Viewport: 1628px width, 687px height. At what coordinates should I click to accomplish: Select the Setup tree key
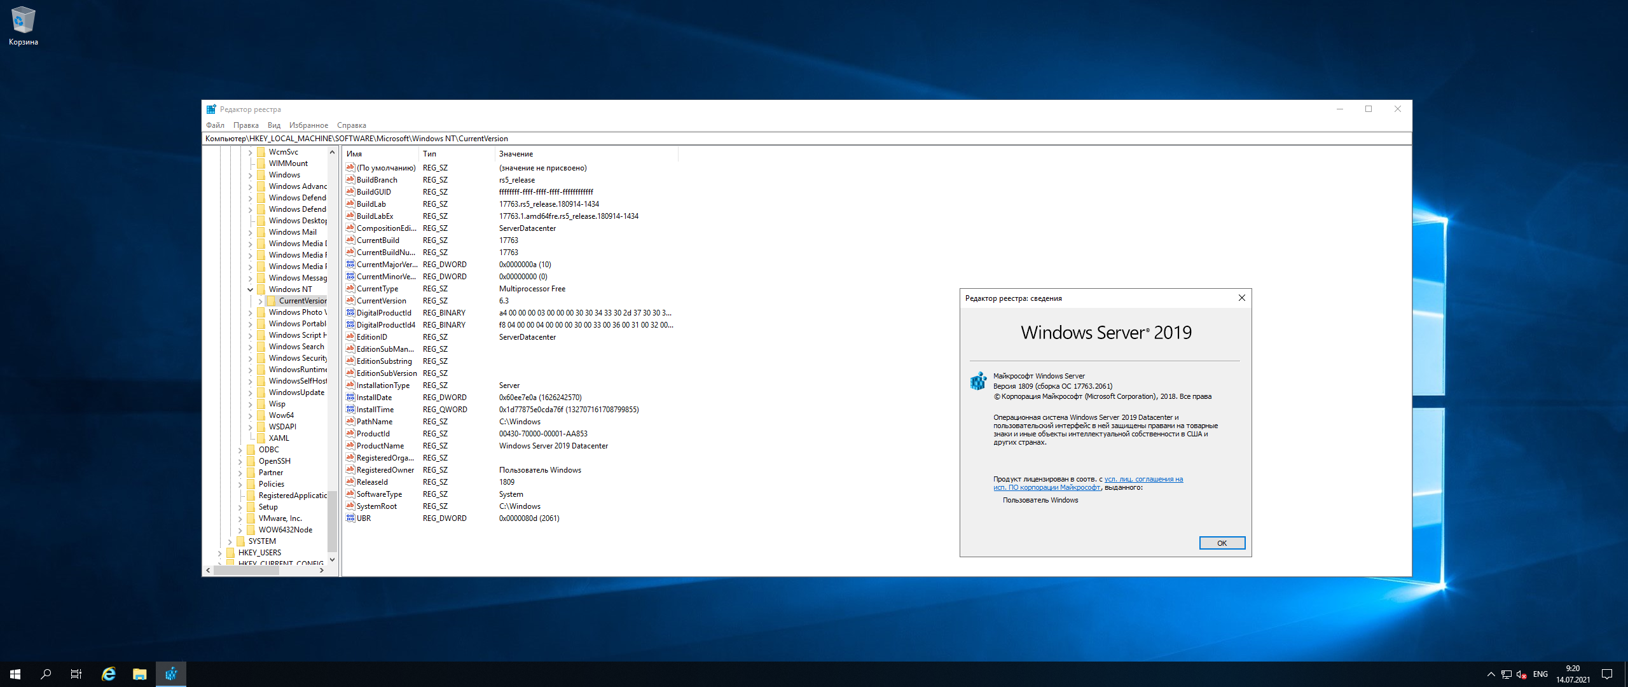click(x=268, y=507)
